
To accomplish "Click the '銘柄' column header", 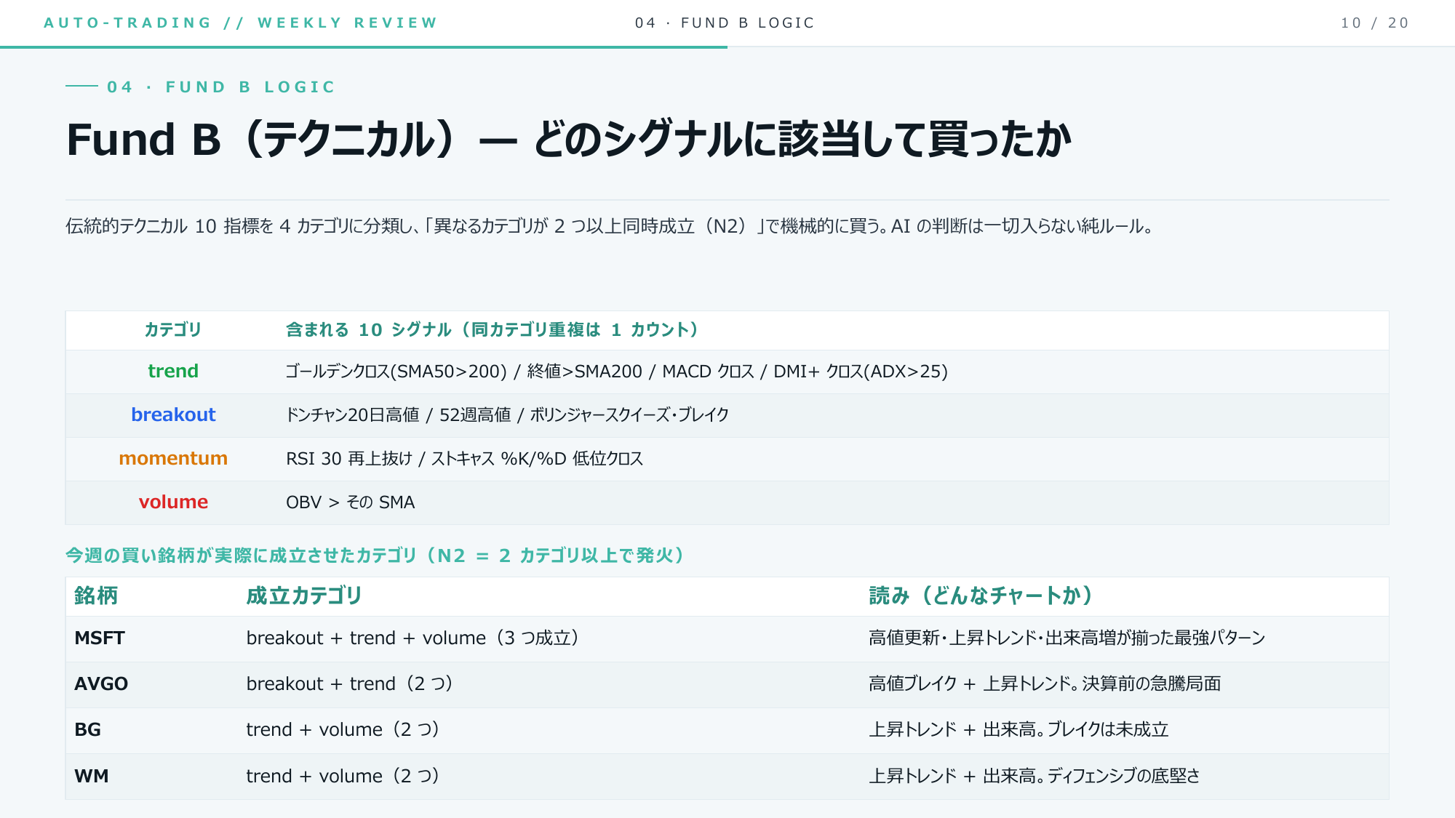I will point(96,596).
